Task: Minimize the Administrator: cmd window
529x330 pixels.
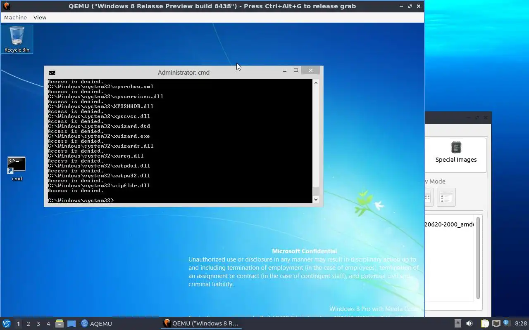Action: (x=285, y=71)
